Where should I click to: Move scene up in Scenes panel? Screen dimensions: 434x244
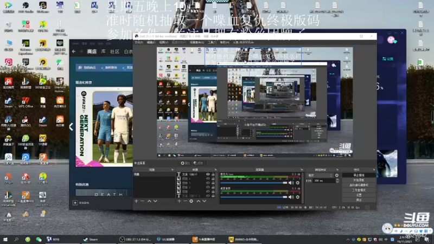point(149,201)
